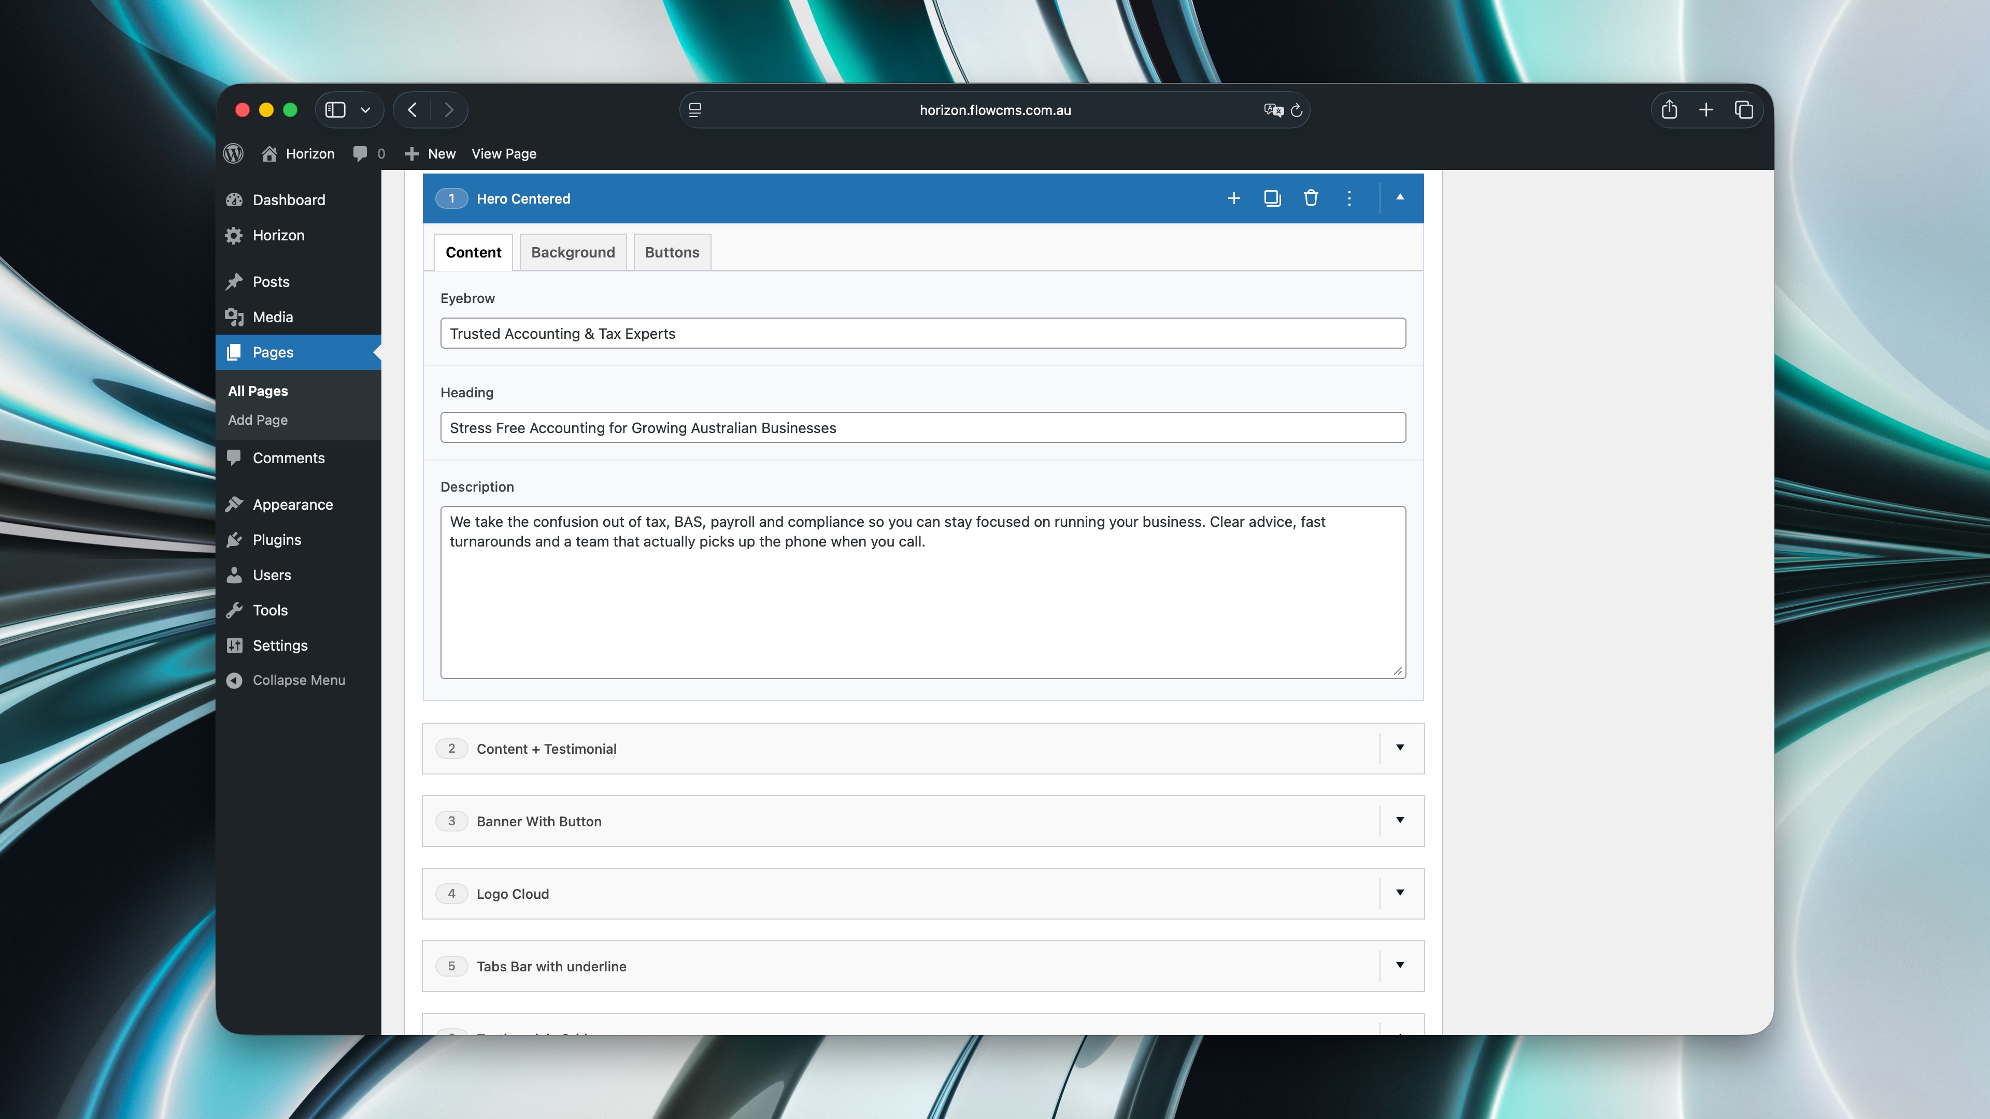Open Safari sidebar dropdown chevron
Viewport: 1990px width, 1119px height.
coord(365,110)
